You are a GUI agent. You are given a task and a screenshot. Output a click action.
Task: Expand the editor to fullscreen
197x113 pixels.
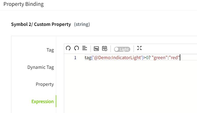pyautogui.click(x=139, y=48)
